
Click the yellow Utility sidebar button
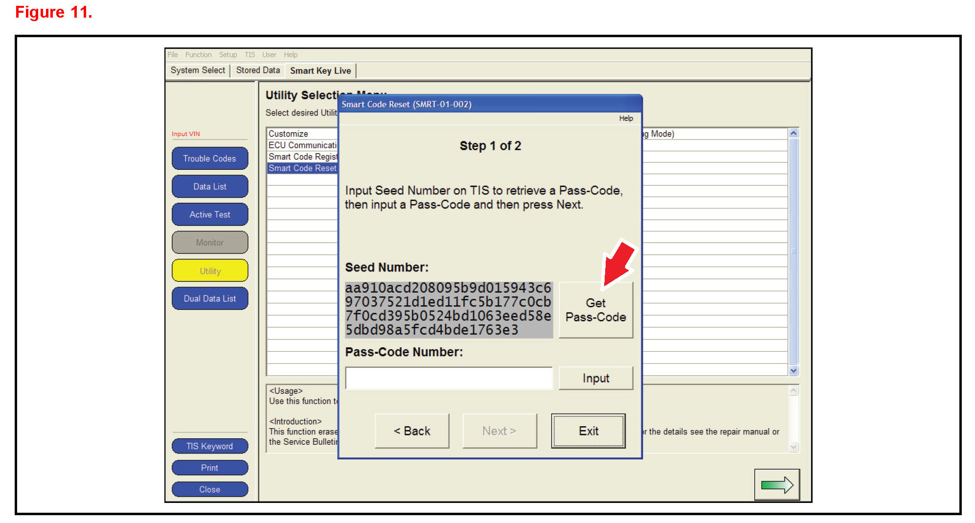pyautogui.click(x=210, y=271)
